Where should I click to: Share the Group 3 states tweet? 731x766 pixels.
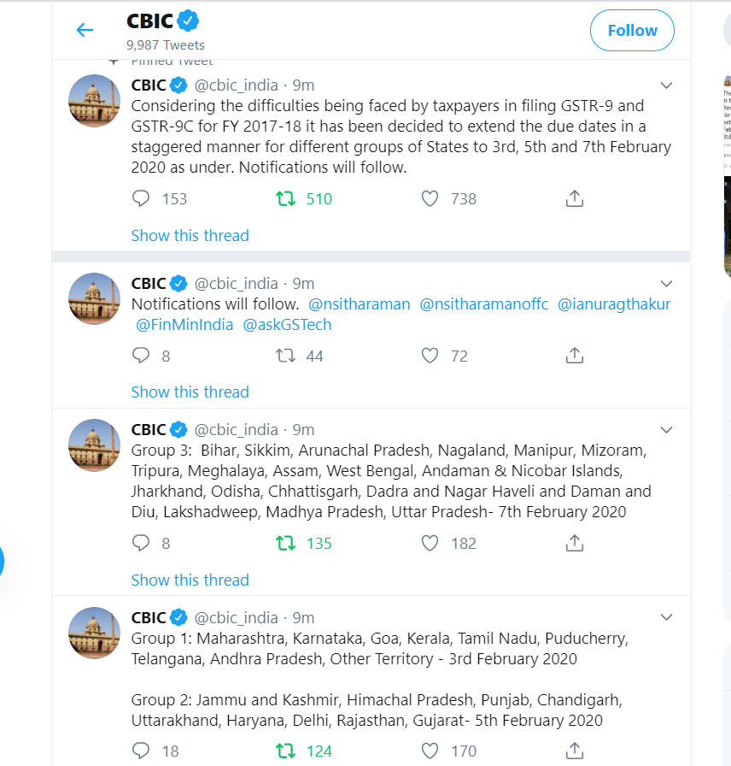575,543
